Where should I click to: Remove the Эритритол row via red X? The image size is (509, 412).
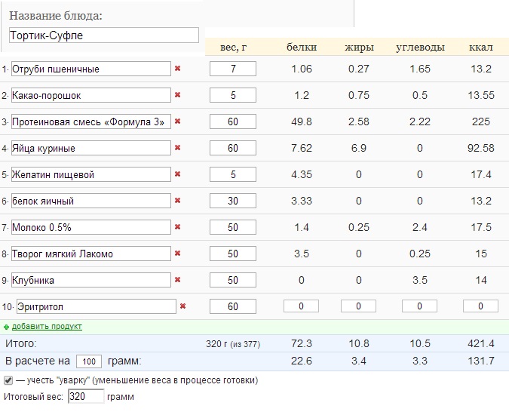coord(182,306)
